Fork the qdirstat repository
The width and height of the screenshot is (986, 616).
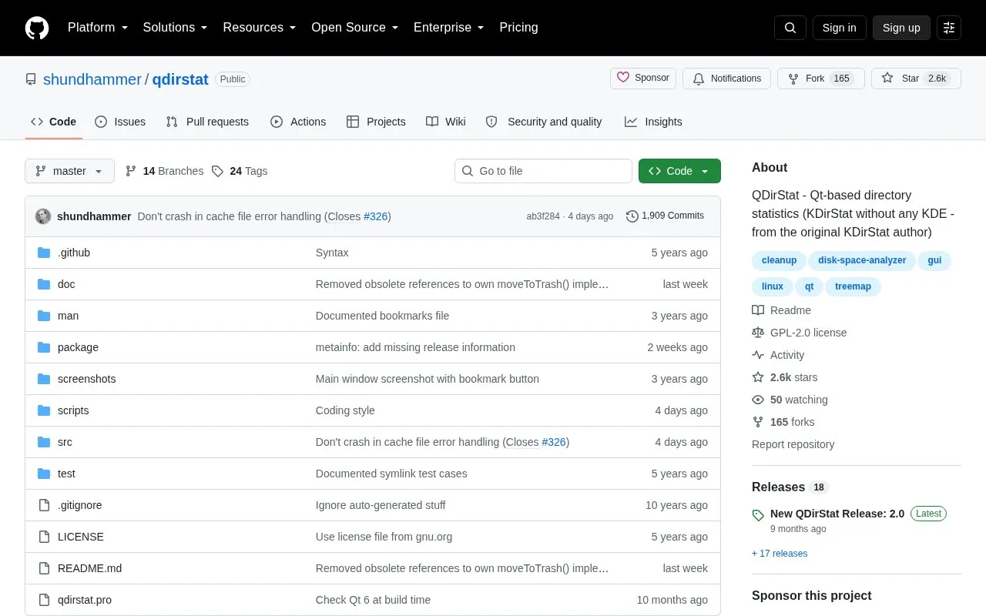coord(820,79)
